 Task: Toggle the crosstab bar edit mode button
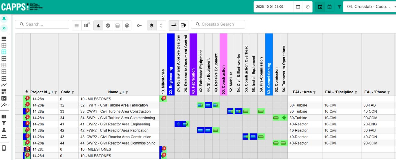click(x=174, y=26)
